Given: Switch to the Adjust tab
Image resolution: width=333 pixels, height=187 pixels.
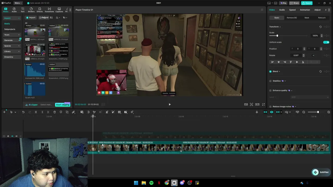Looking at the screenshot, I should [x=317, y=10].
